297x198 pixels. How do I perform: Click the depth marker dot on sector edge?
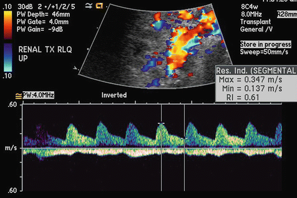click(x=88, y=49)
